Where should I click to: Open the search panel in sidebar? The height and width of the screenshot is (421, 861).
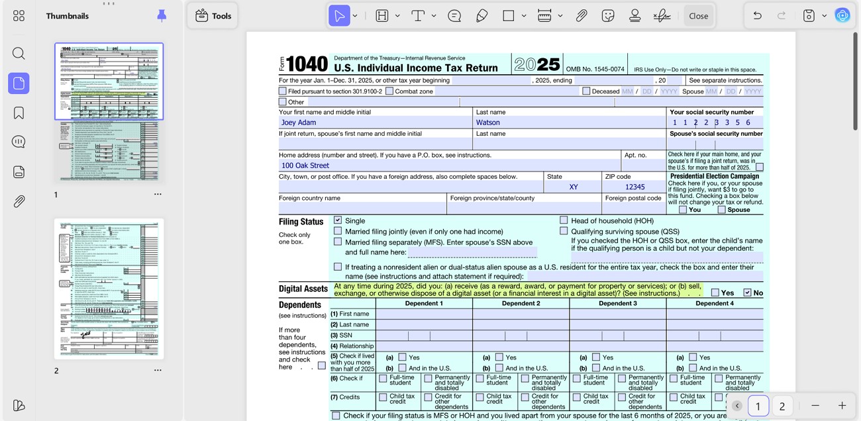(x=19, y=53)
